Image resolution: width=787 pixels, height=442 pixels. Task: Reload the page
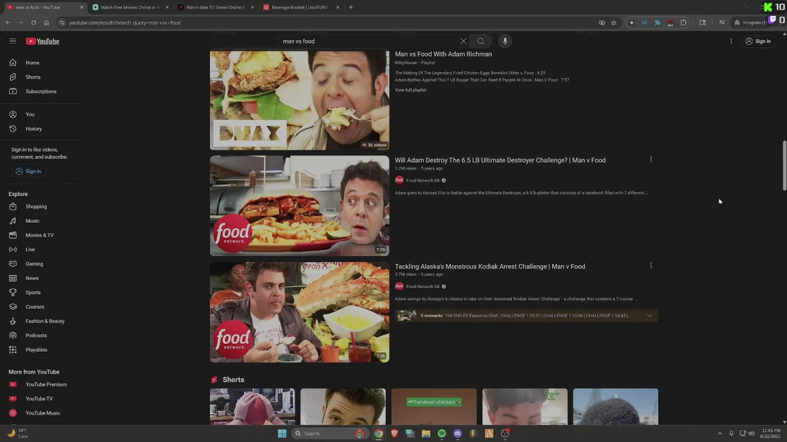pyautogui.click(x=33, y=23)
